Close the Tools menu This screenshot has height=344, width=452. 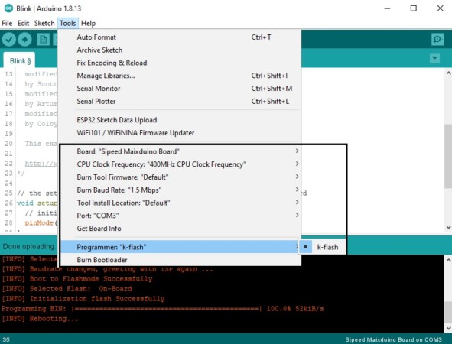(68, 24)
